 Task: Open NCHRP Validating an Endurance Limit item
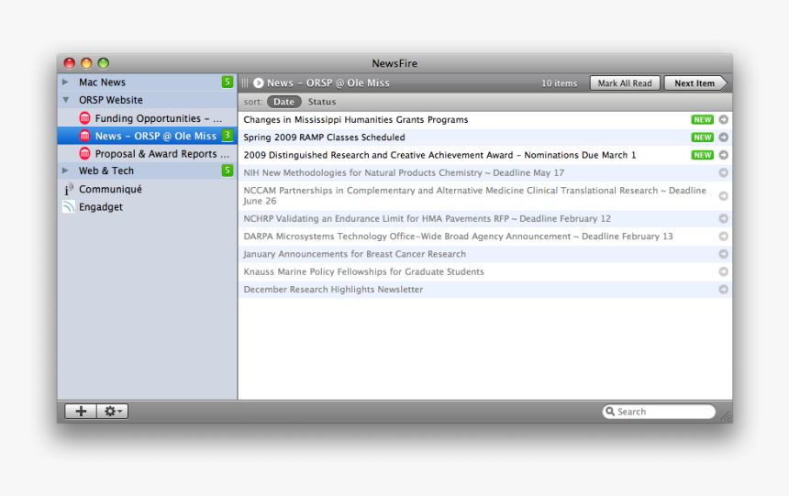tap(485, 218)
